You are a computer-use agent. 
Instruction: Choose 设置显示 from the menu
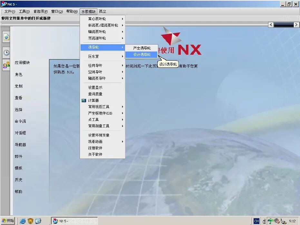pos(102,87)
